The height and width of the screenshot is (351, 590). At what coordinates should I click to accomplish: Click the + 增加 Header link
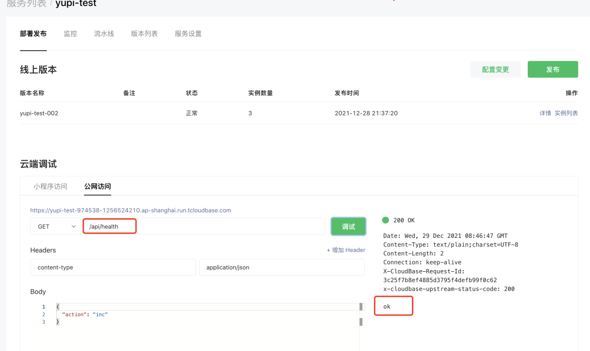click(346, 250)
